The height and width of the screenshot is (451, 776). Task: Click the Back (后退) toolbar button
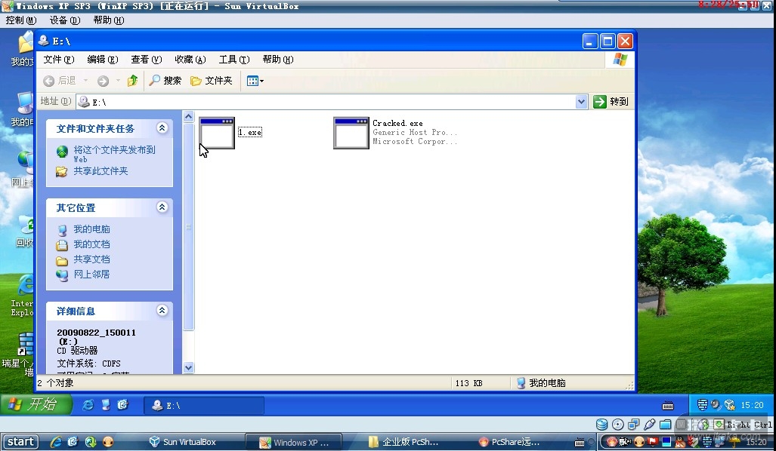[x=60, y=81]
